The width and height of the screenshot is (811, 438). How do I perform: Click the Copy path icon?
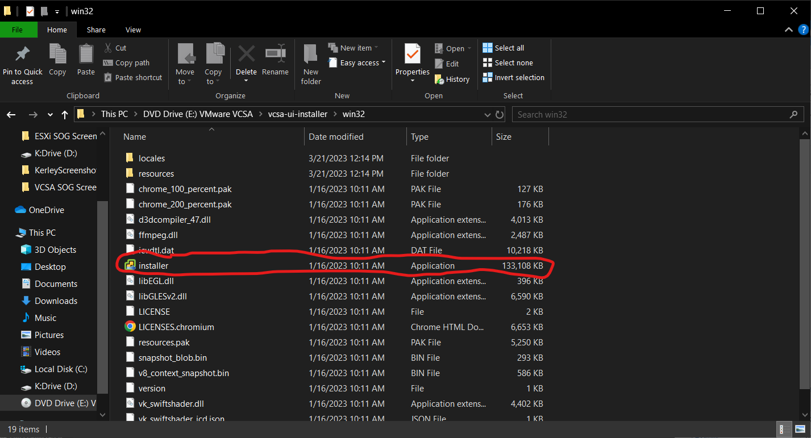pos(108,62)
